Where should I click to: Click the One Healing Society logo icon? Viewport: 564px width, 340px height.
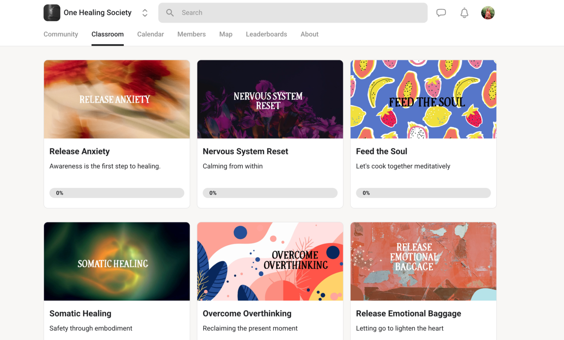[x=52, y=13]
